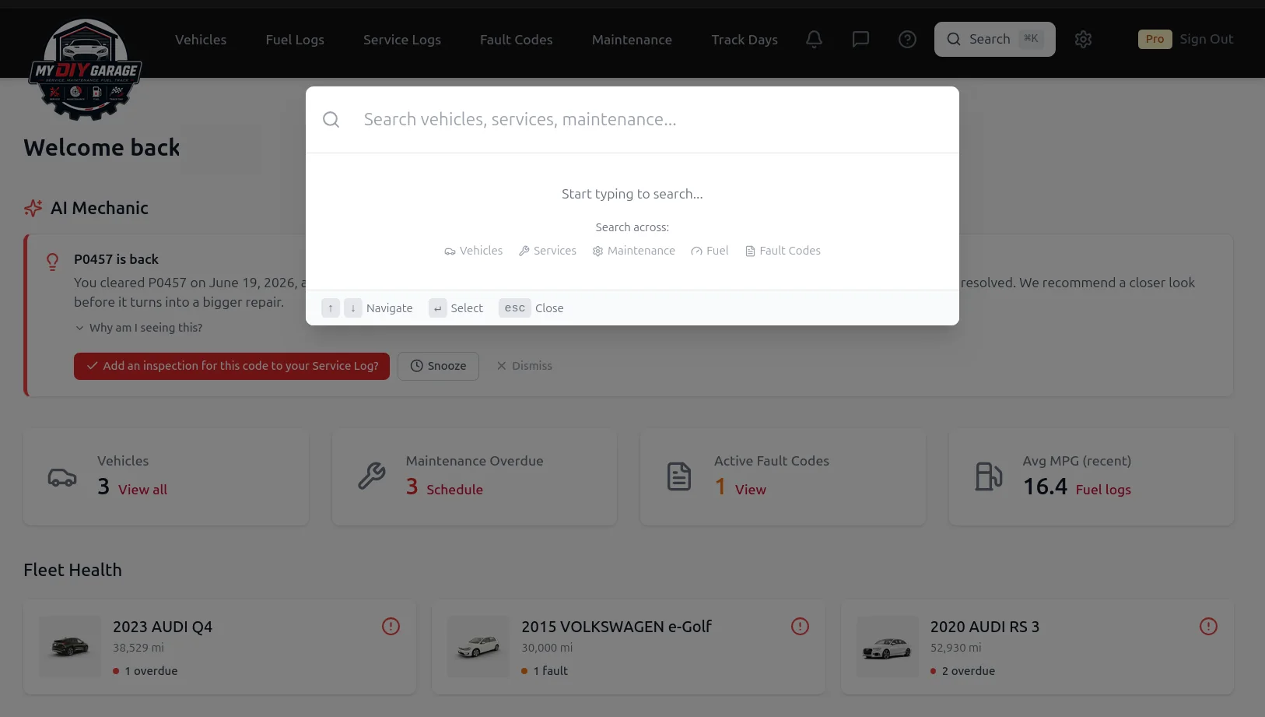Click the wrench icon in Maintenance Overdue card

371,476
